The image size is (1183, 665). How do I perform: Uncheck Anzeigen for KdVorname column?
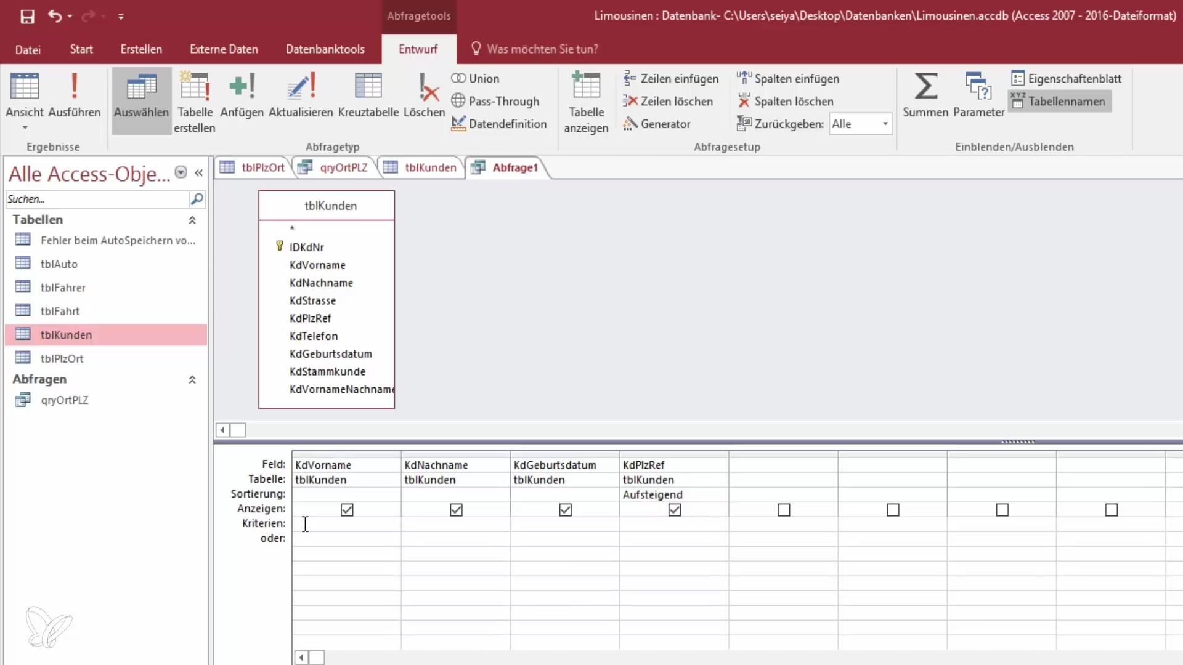click(x=347, y=510)
